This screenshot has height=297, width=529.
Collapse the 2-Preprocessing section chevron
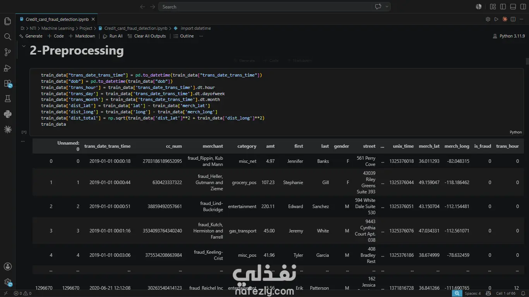click(24, 46)
